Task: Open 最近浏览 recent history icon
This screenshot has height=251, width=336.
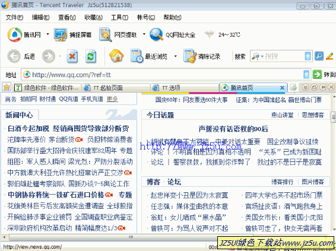Action: coord(137,56)
